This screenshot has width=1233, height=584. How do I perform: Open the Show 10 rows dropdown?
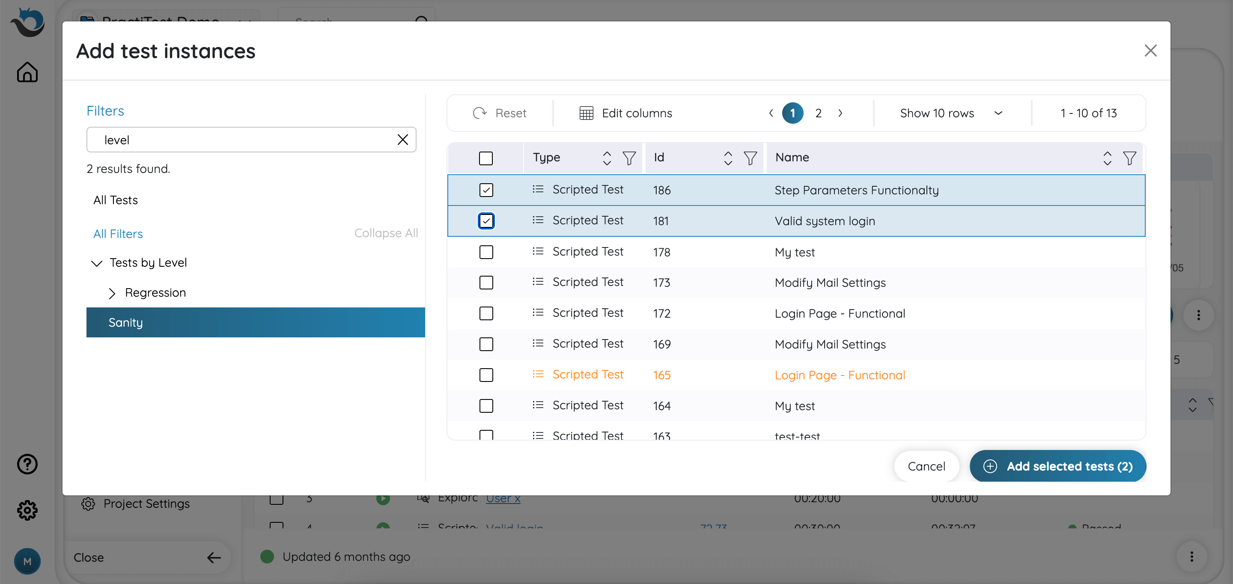(950, 113)
